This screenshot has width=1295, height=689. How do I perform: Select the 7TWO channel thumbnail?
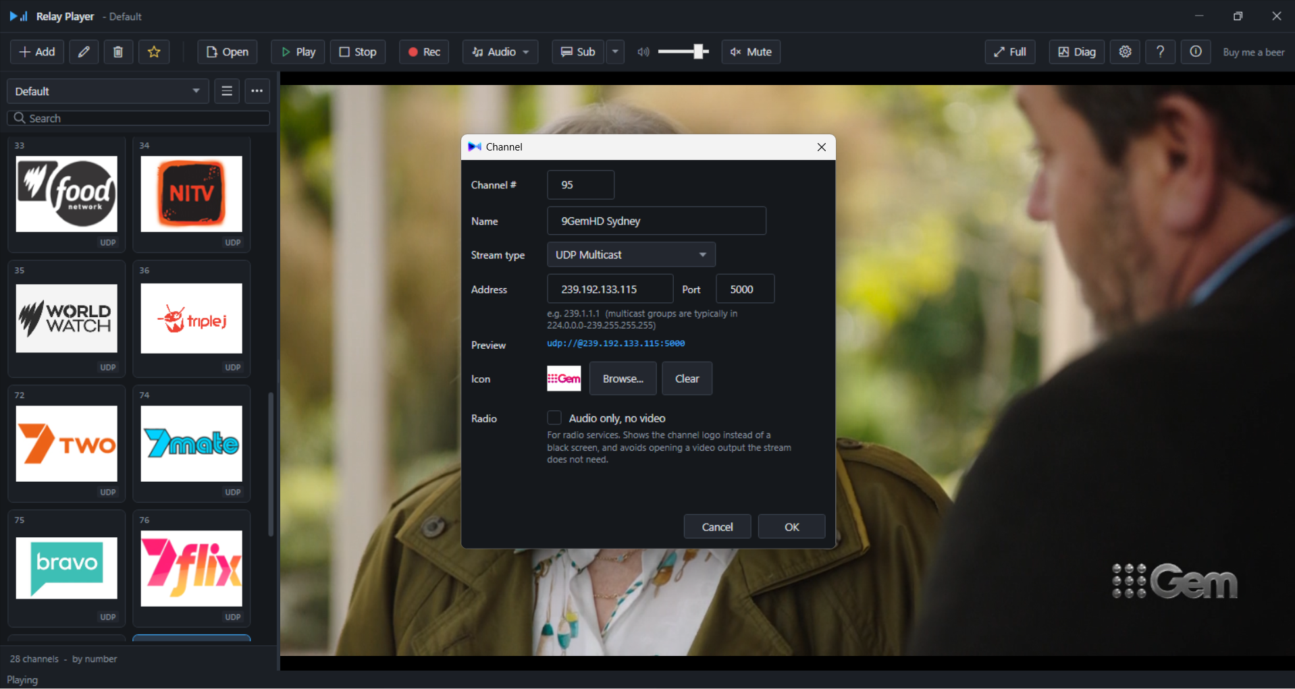67,443
